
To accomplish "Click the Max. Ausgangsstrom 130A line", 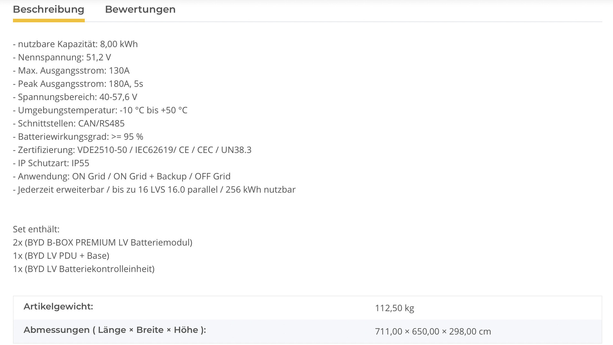I will pos(71,70).
